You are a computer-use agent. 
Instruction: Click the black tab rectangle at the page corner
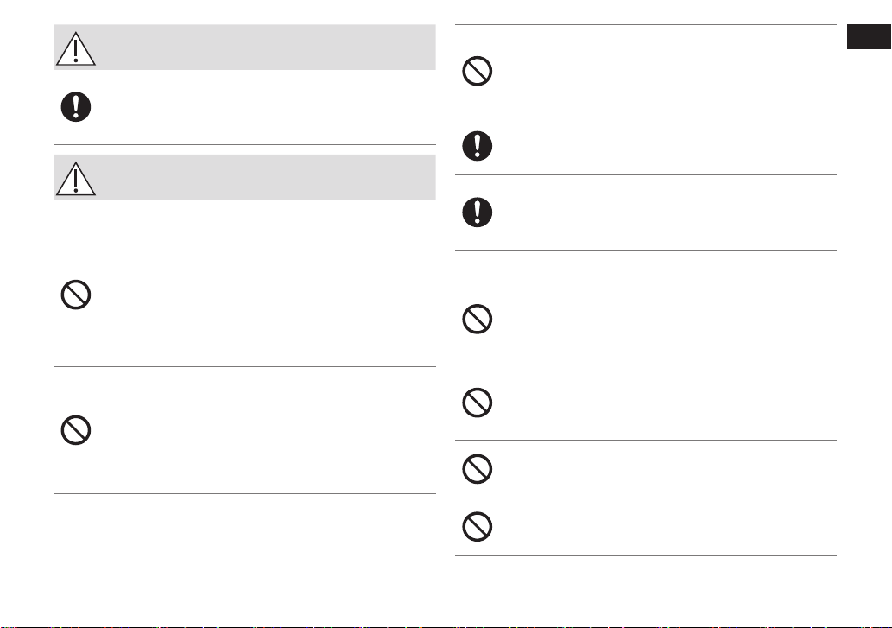pyautogui.click(x=870, y=37)
